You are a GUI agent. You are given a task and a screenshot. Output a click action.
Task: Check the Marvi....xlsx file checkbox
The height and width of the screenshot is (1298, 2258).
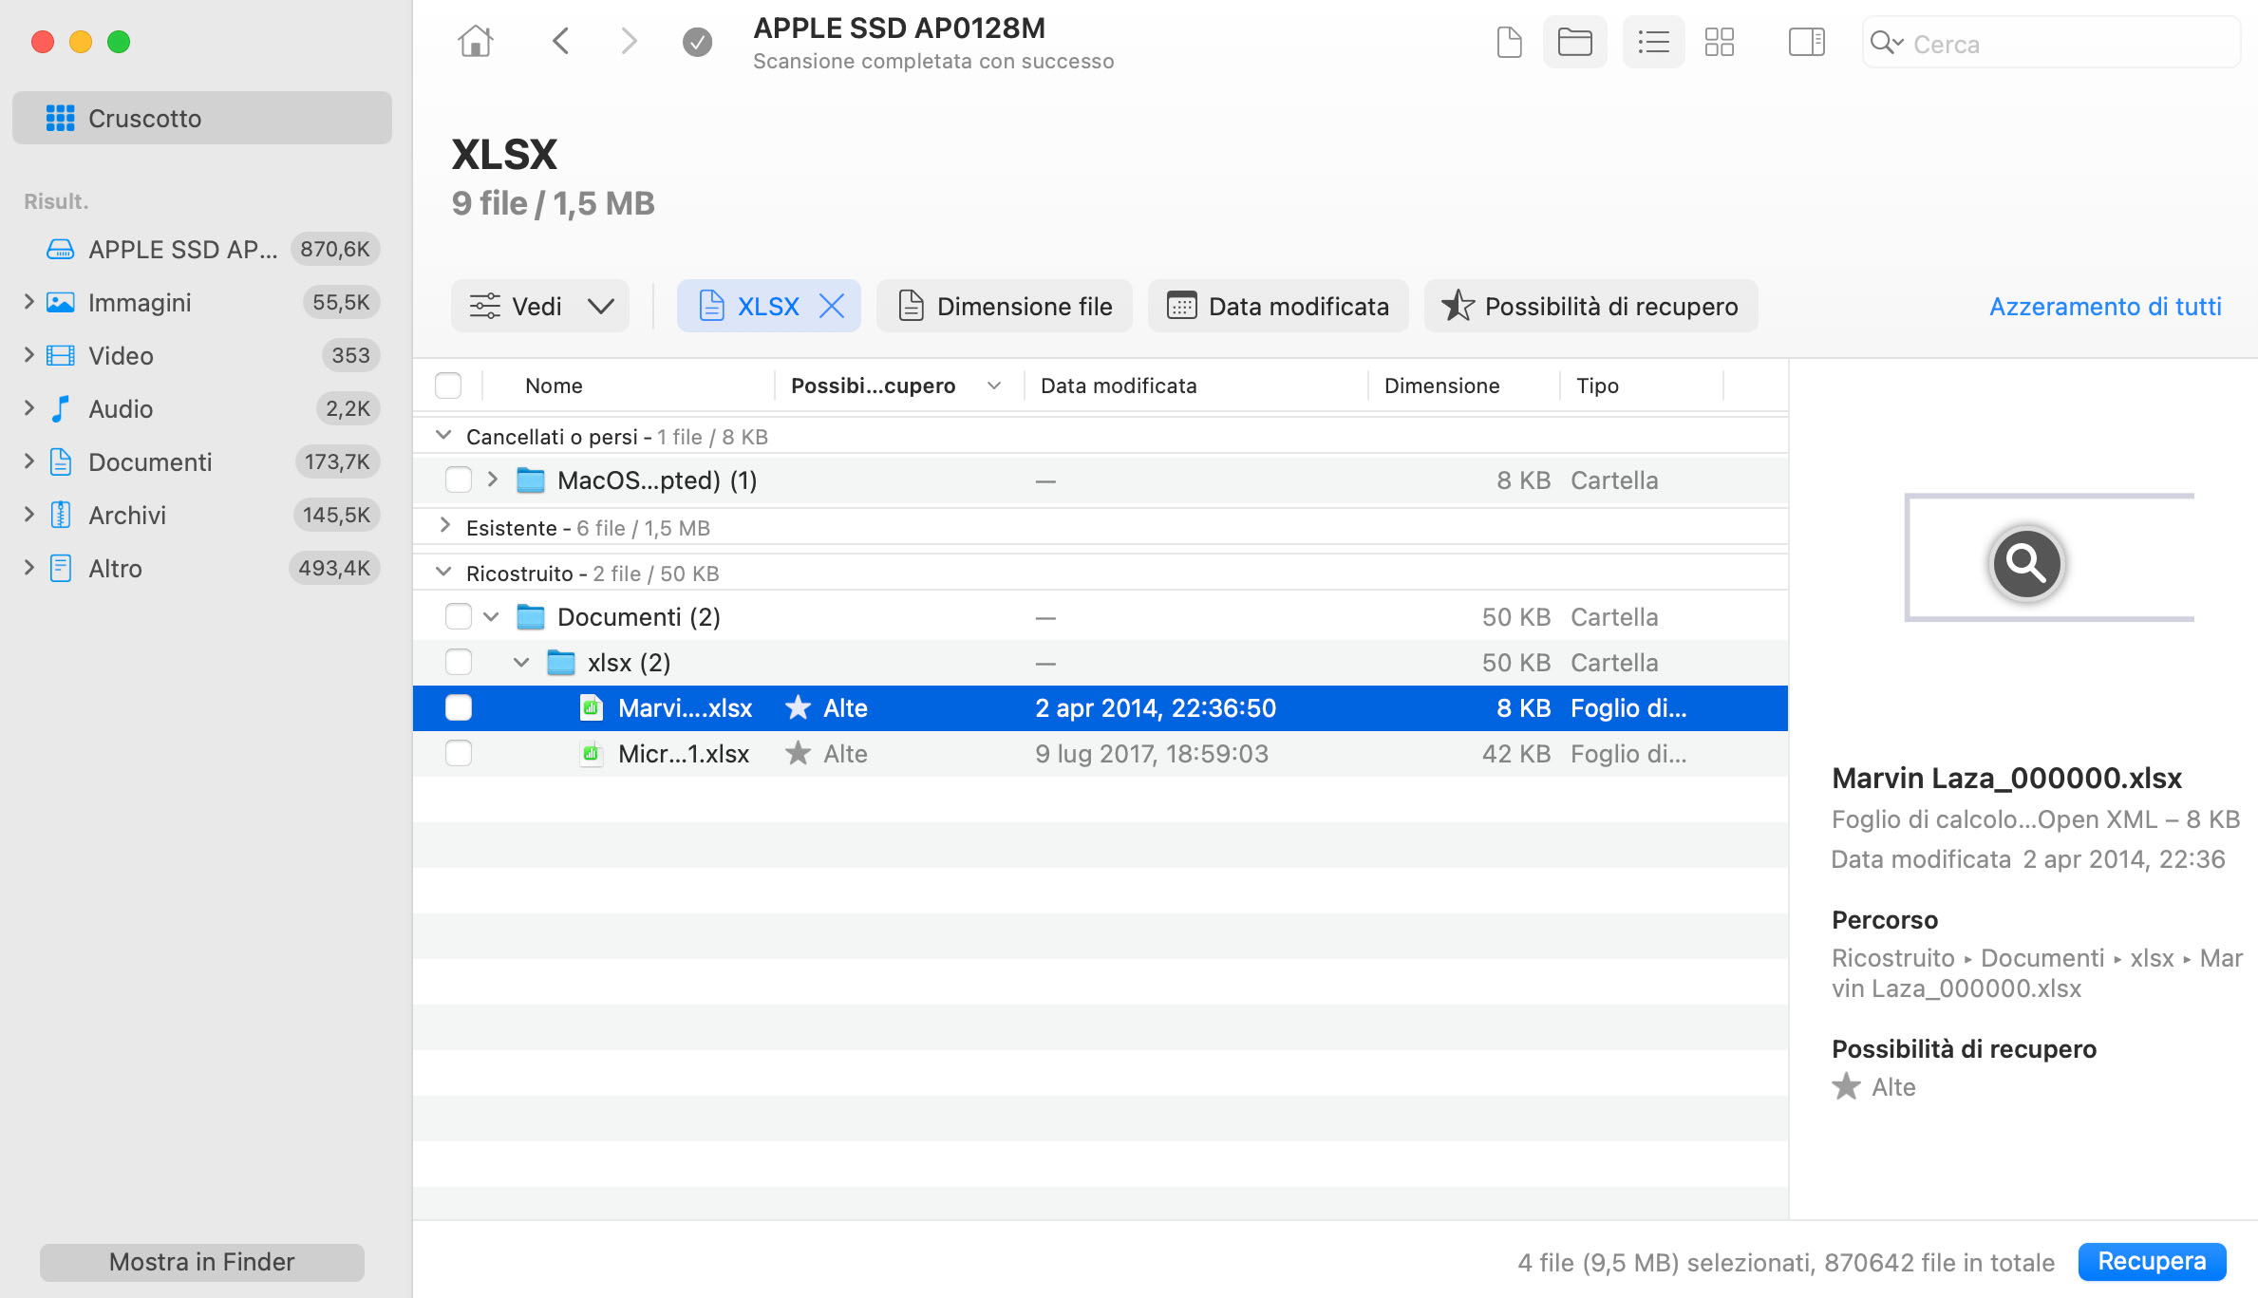(x=459, y=707)
